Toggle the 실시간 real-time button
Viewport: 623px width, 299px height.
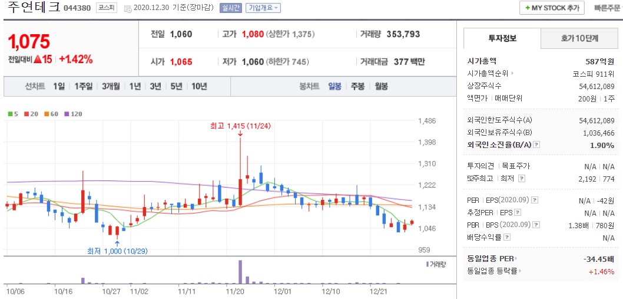(x=230, y=8)
